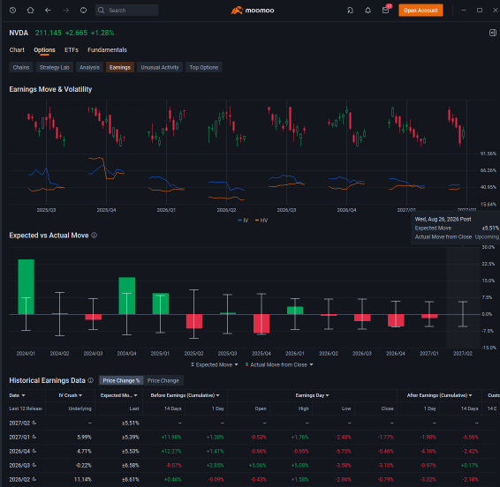The width and height of the screenshot is (500, 487).
Task: Click the icon next to 2027/Q2 row
Action: 34,423
